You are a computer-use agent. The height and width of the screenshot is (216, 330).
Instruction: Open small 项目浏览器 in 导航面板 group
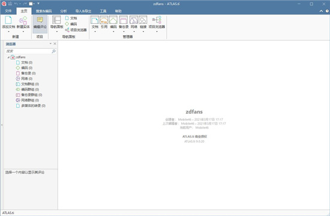tap(76, 30)
